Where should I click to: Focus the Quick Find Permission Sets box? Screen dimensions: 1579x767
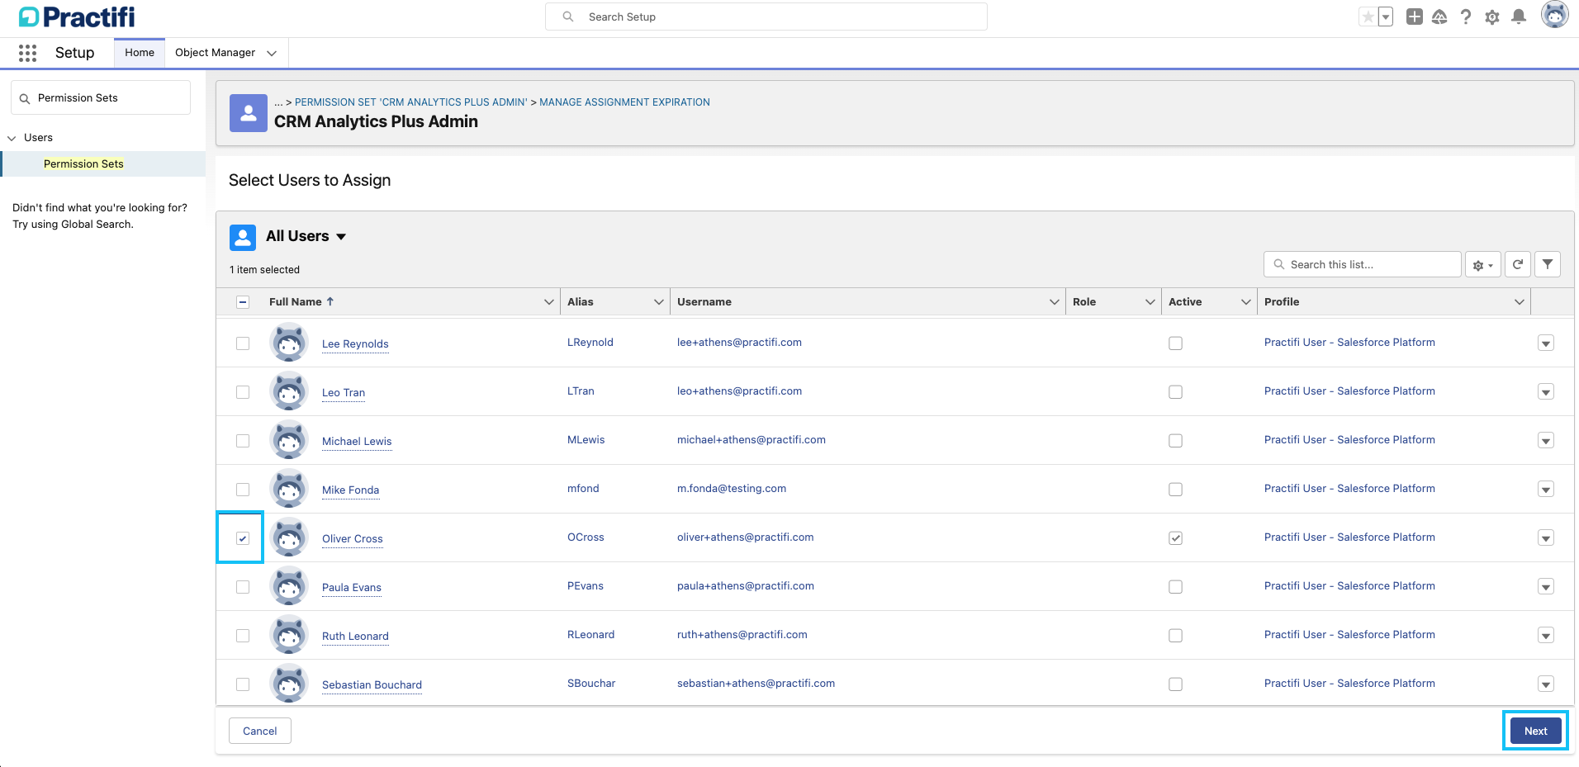(x=101, y=97)
